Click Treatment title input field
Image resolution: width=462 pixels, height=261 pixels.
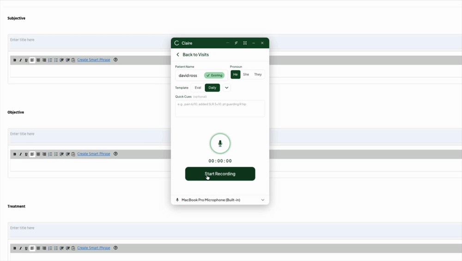point(236,230)
